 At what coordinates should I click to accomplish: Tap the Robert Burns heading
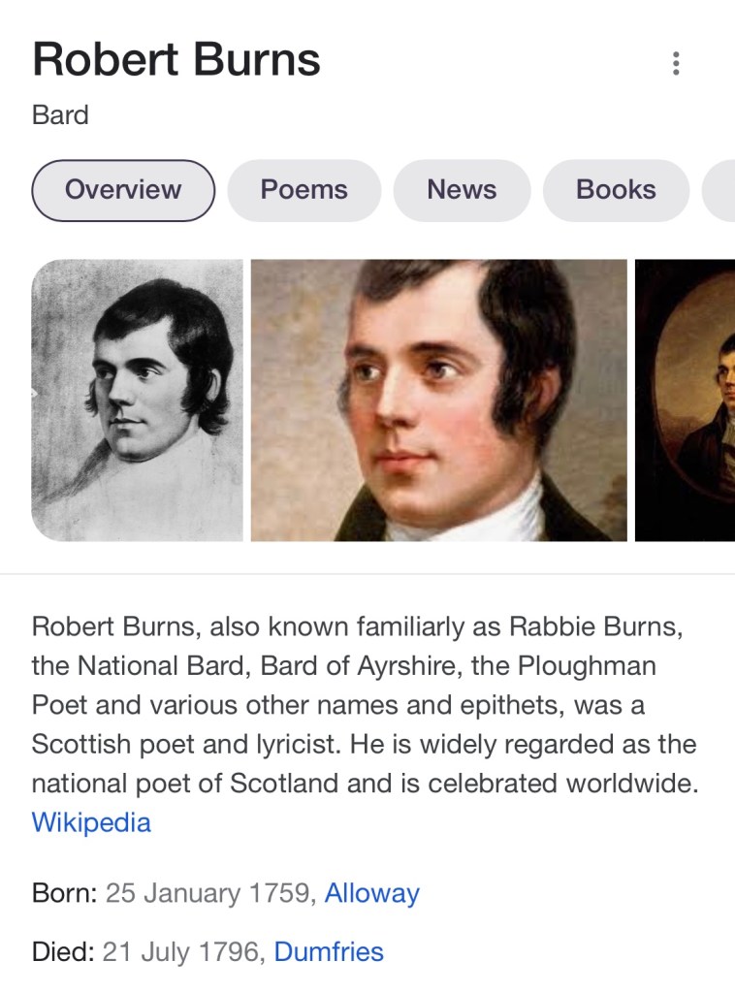176,60
